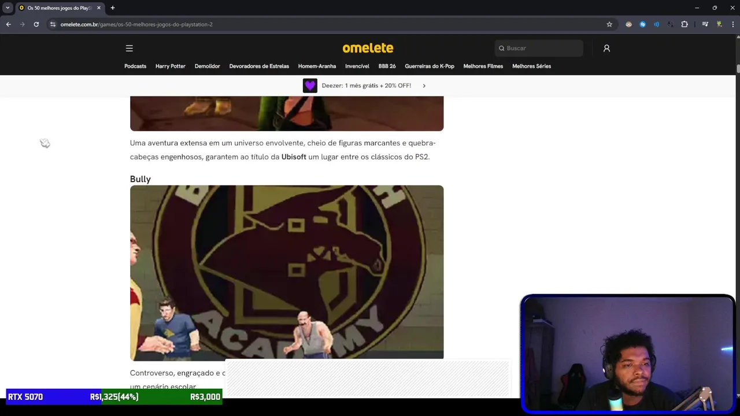This screenshot has height=416, width=740.
Task: Open BBB 26 navigation item
Action: [387, 66]
